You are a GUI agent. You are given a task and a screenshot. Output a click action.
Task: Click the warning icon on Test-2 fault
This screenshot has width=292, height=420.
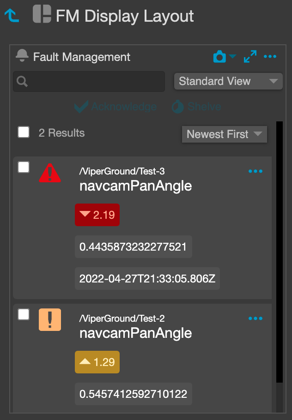50,319
